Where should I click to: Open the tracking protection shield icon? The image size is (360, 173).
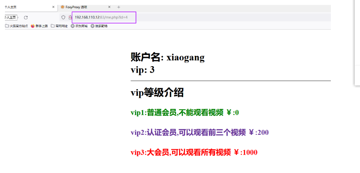click(64, 17)
